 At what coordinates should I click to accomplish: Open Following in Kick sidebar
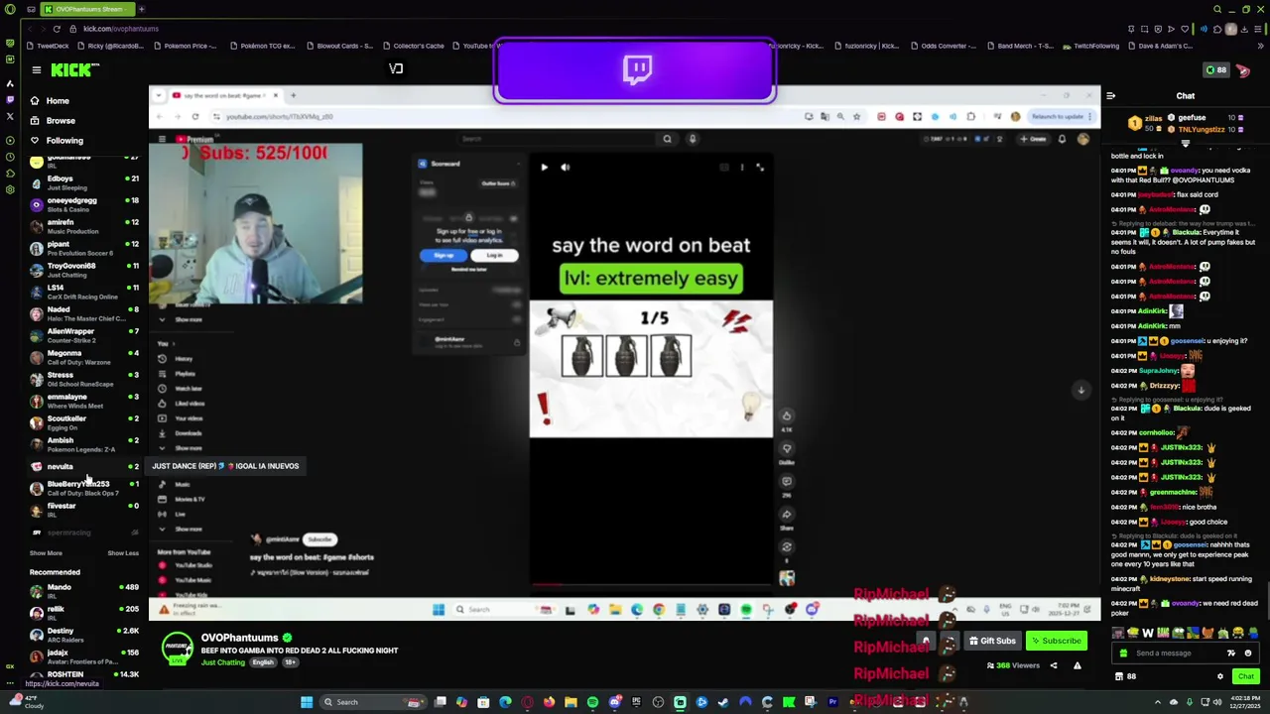click(64, 141)
